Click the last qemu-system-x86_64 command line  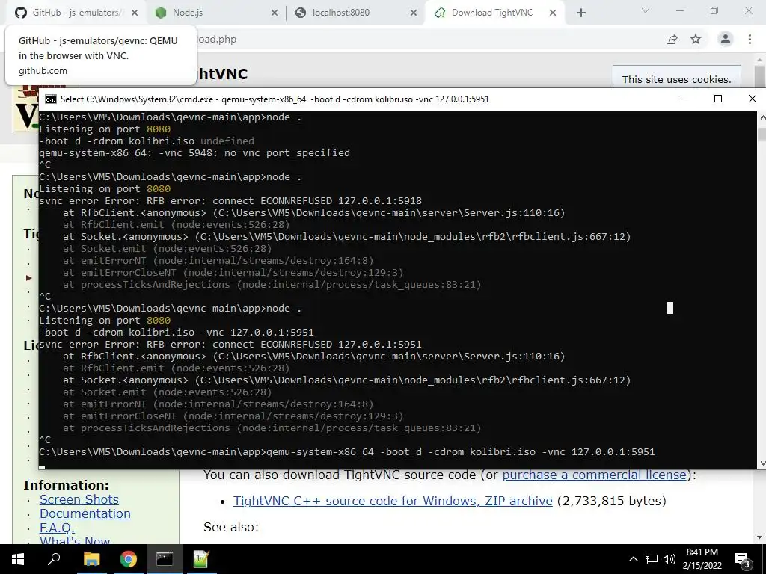[x=347, y=452]
